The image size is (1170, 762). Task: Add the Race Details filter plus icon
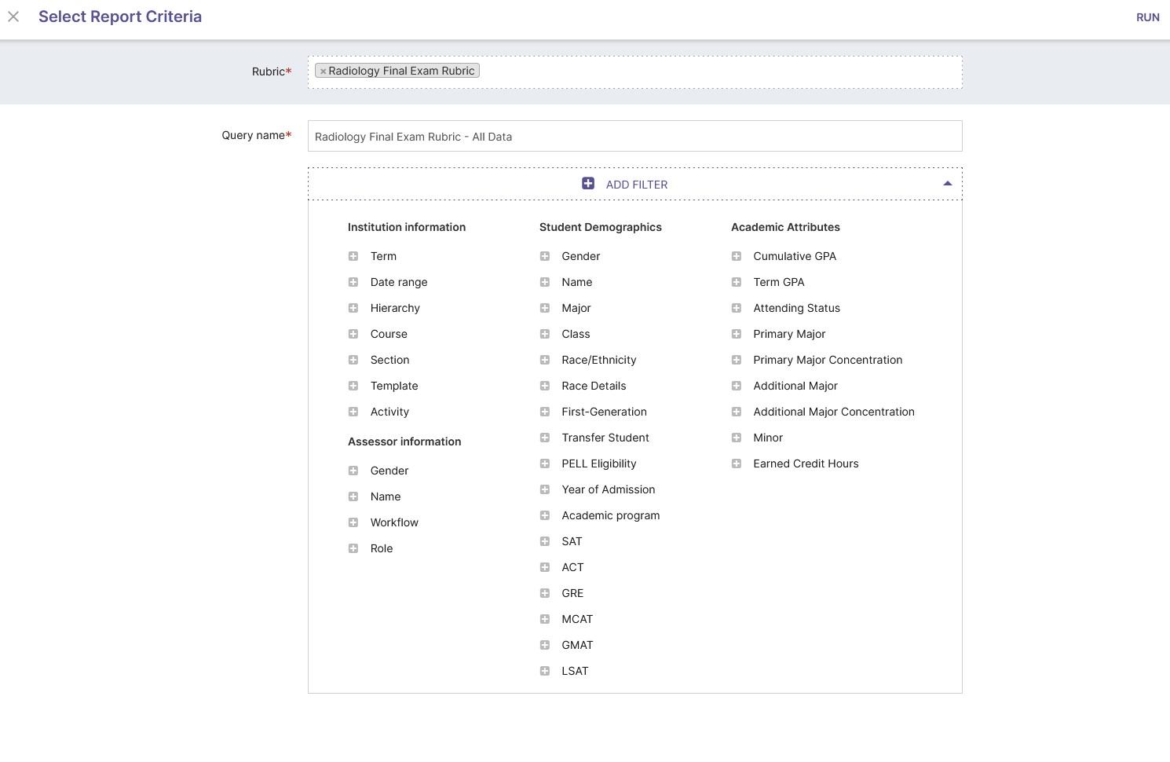545,386
